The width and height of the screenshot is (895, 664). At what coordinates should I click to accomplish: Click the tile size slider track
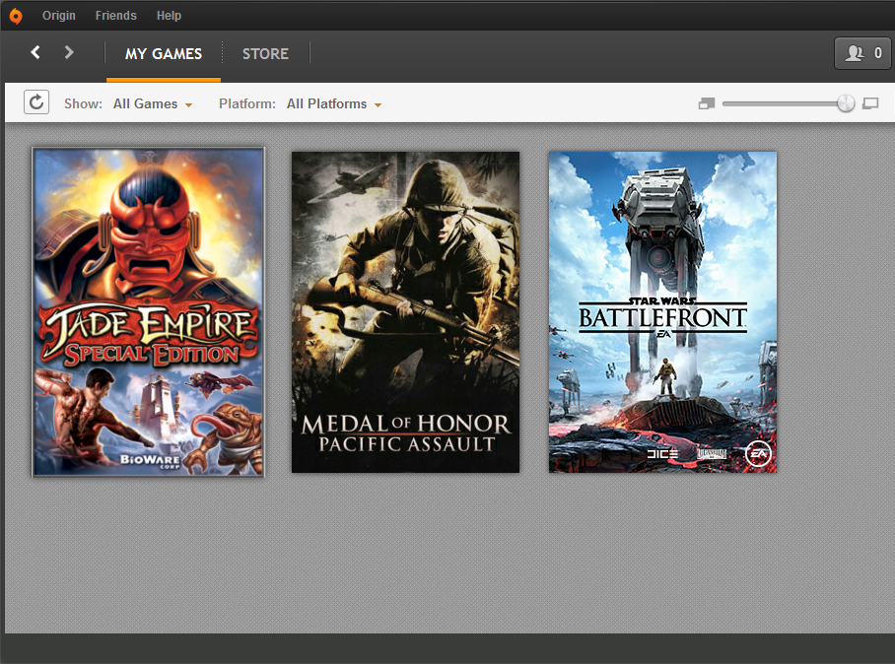click(x=780, y=103)
